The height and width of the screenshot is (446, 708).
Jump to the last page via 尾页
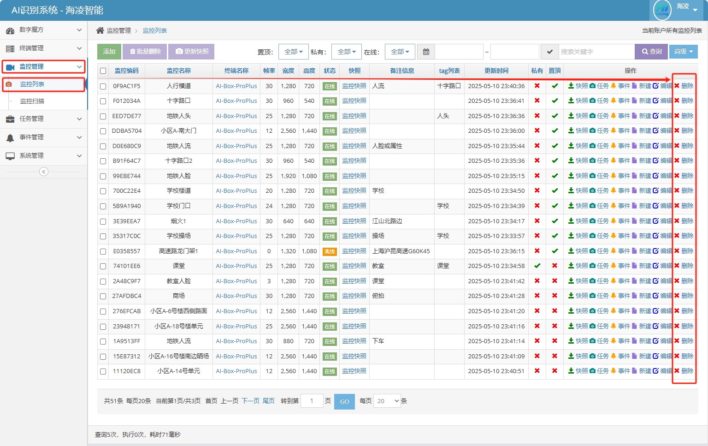[269, 401]
